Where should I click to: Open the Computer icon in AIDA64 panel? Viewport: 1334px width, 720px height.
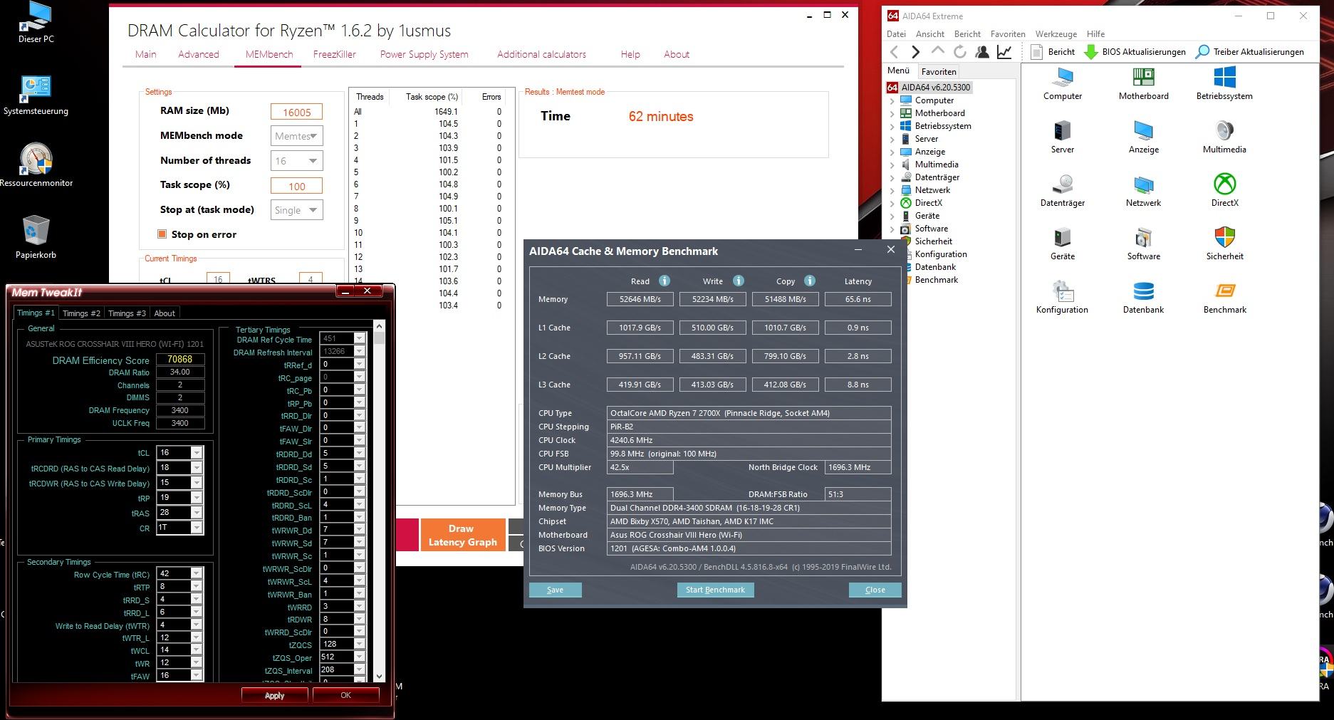pyautogui.click(x=1063, y=84)
